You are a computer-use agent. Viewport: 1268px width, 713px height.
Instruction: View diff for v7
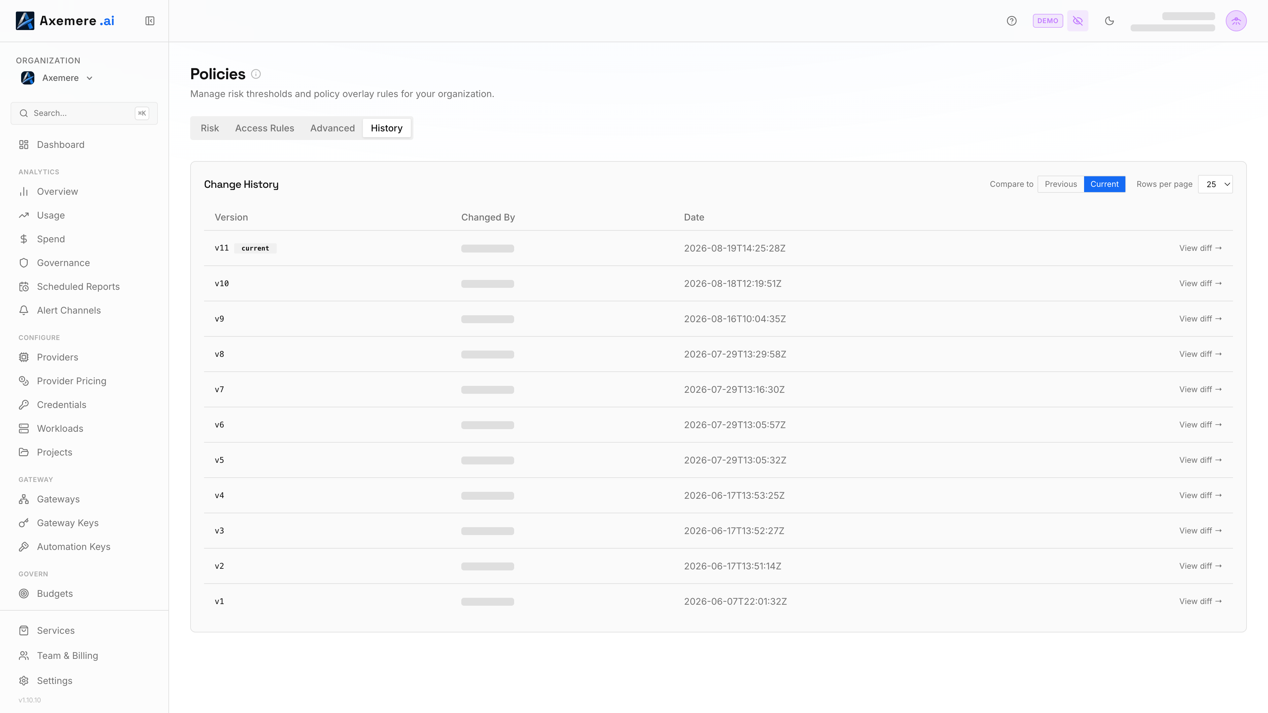1200,389
